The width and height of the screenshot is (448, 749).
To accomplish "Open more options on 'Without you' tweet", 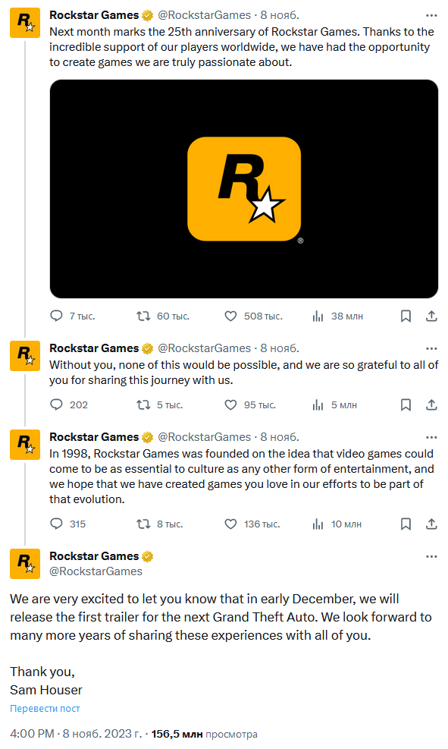I will point(431,348).
